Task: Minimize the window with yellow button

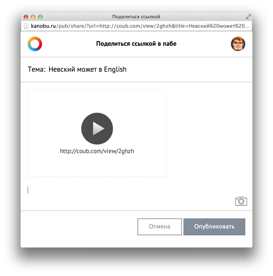Action: coord(33,17)
